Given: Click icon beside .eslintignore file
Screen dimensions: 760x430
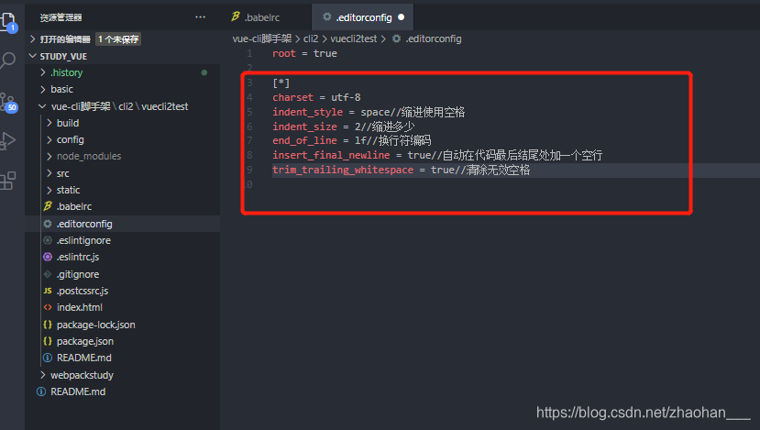Looking at the screenshot, I should 48,240.
